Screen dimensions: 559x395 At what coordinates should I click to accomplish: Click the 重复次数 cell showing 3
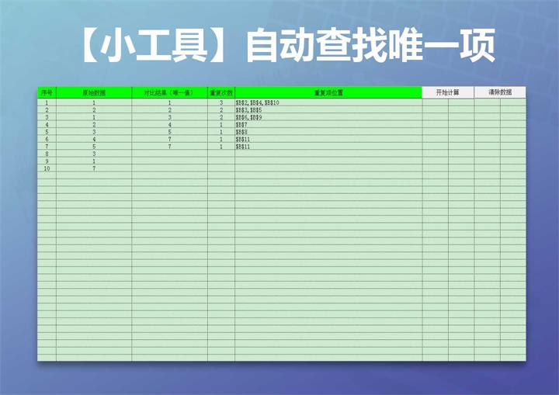point(220,103)
